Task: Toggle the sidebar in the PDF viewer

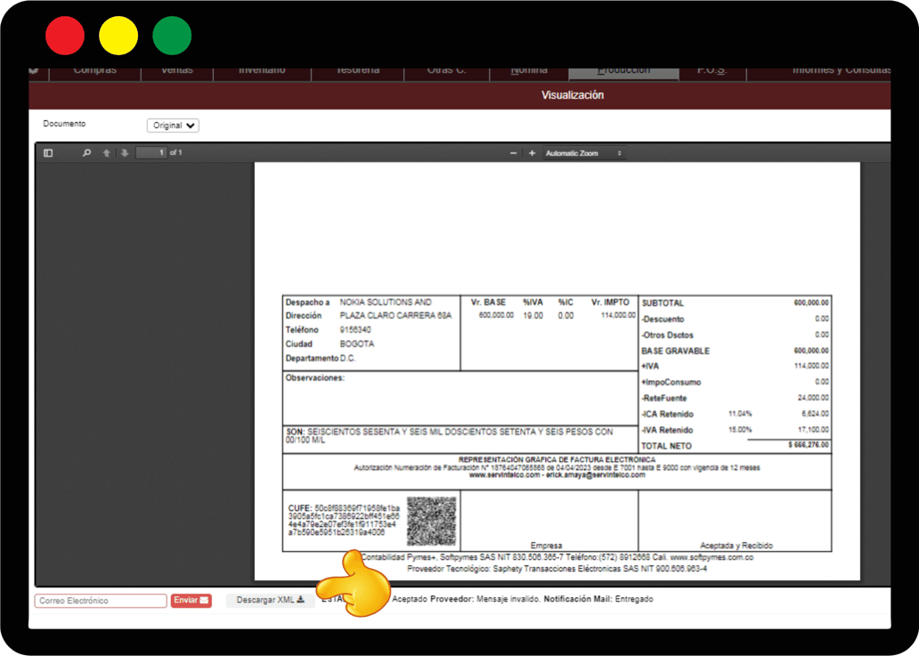Action: point(47,152)
